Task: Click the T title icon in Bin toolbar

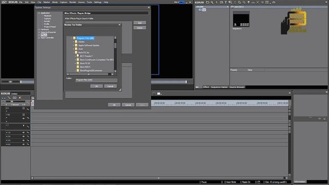Action: point(226,2)
